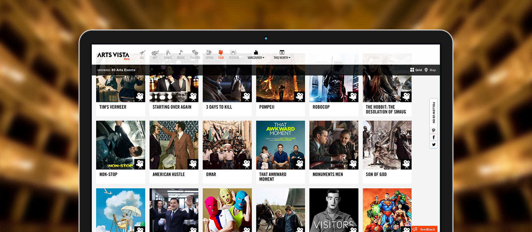
Task: Open the That Awkward Moment title link
Action: [273, 177]
